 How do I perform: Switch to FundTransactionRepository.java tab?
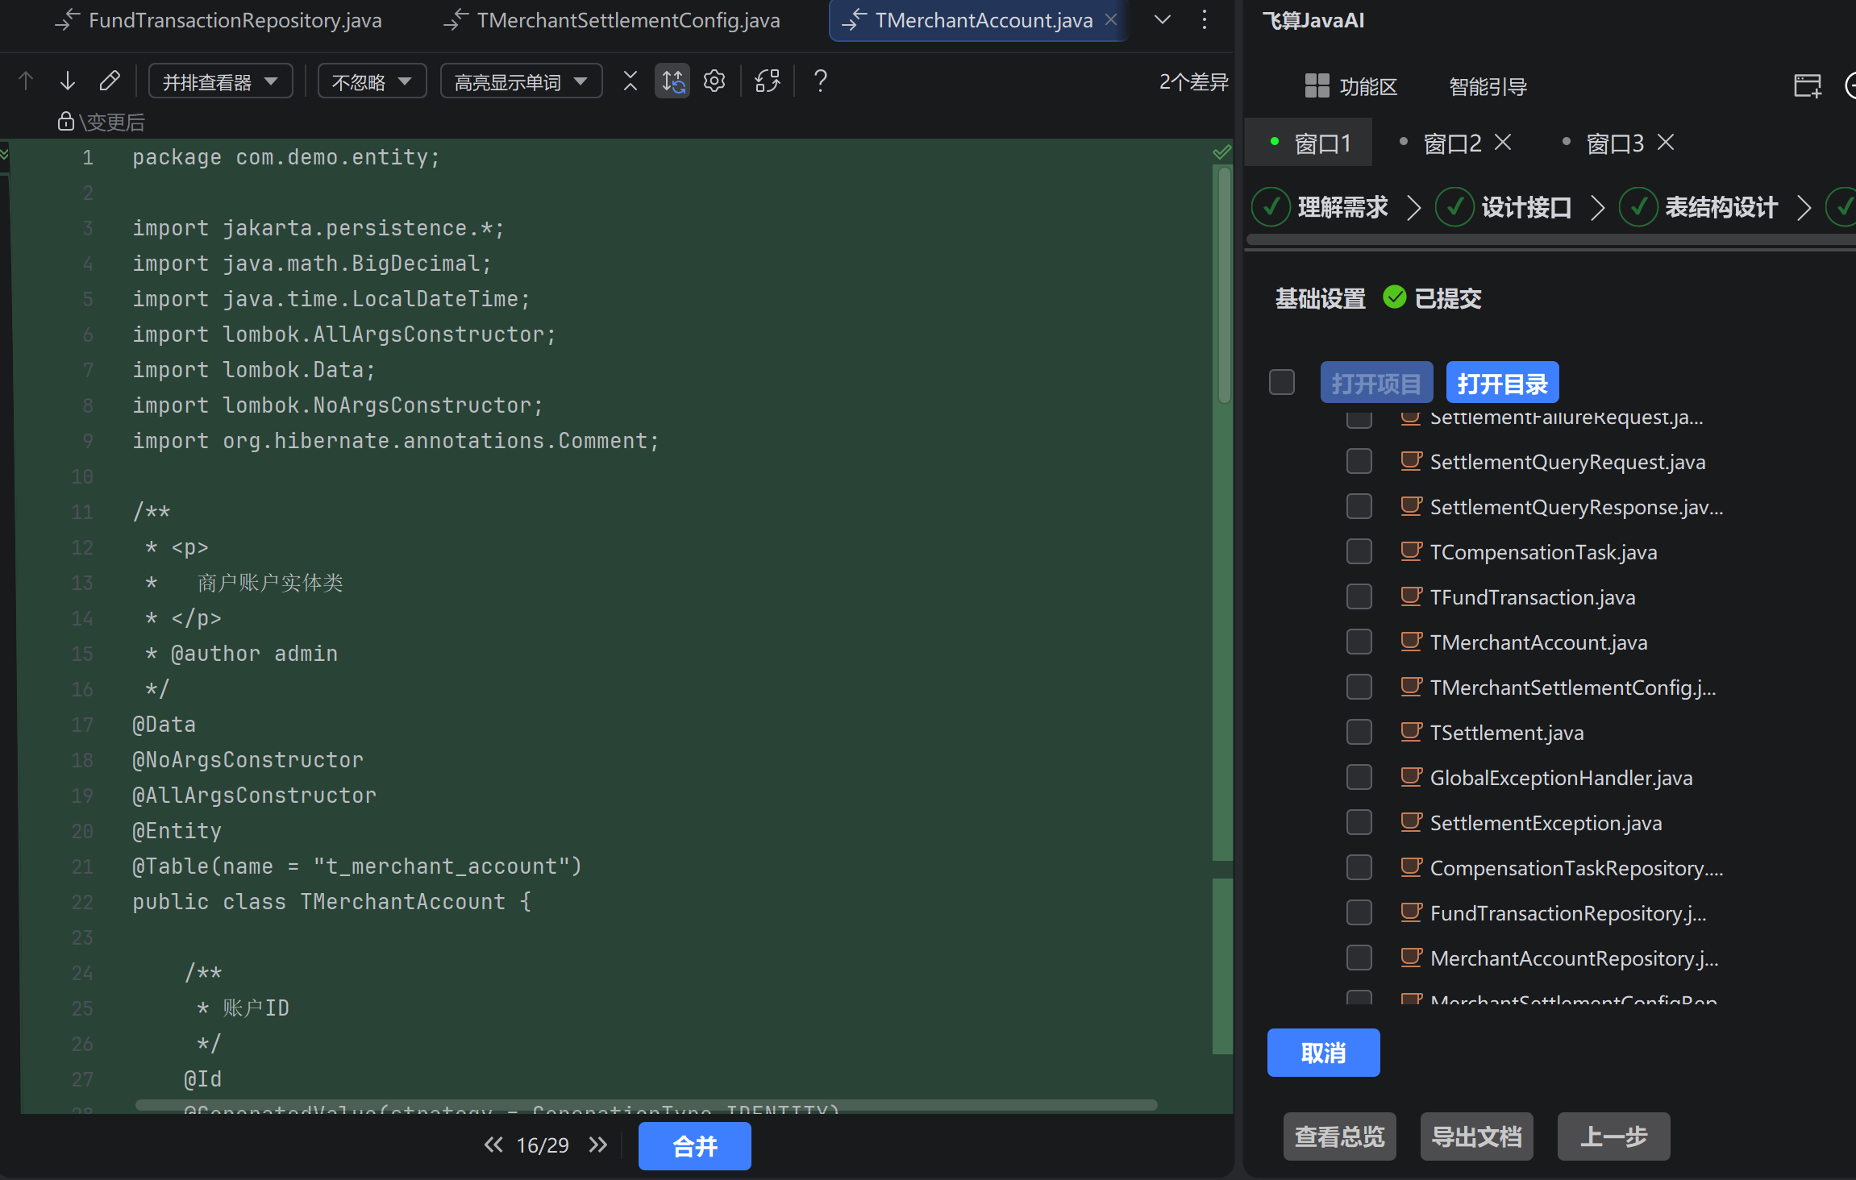pos(219,20)
